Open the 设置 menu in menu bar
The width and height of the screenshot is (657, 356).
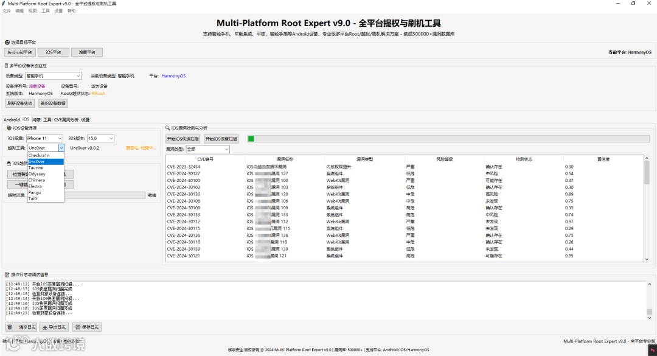pyautogui.click(x=58, y=11)
